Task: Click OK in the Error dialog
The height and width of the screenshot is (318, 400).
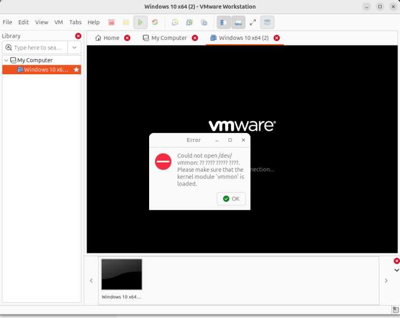Action: (231, 199)
